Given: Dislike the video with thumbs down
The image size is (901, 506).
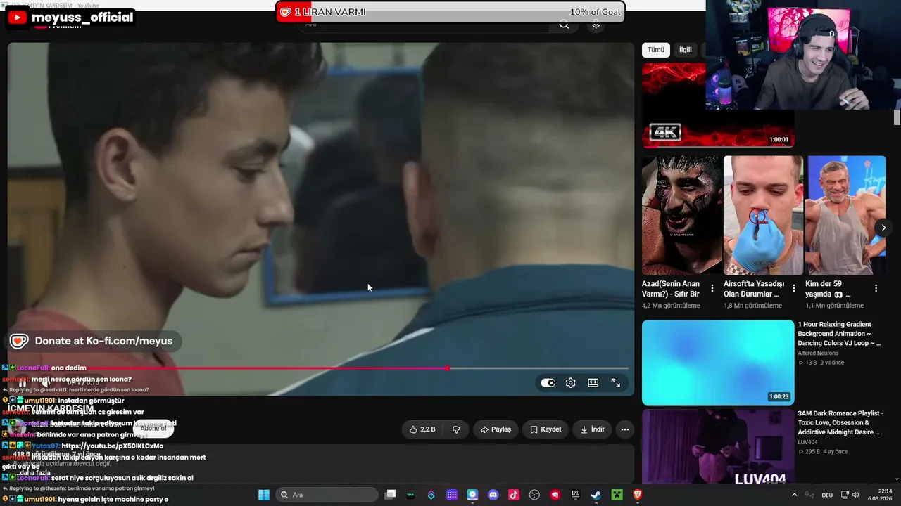Looking at the screenshot, I should click(456, 429).
